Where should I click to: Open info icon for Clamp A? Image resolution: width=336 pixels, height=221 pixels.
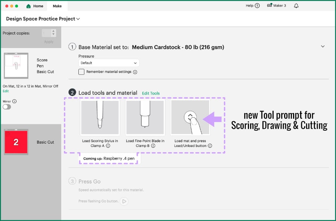click(108, 146)
